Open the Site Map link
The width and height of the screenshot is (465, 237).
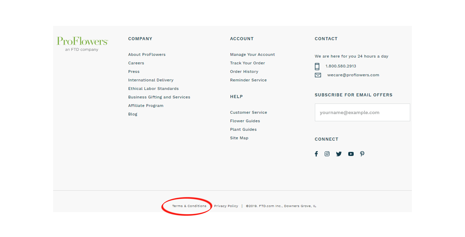point(239,138)
